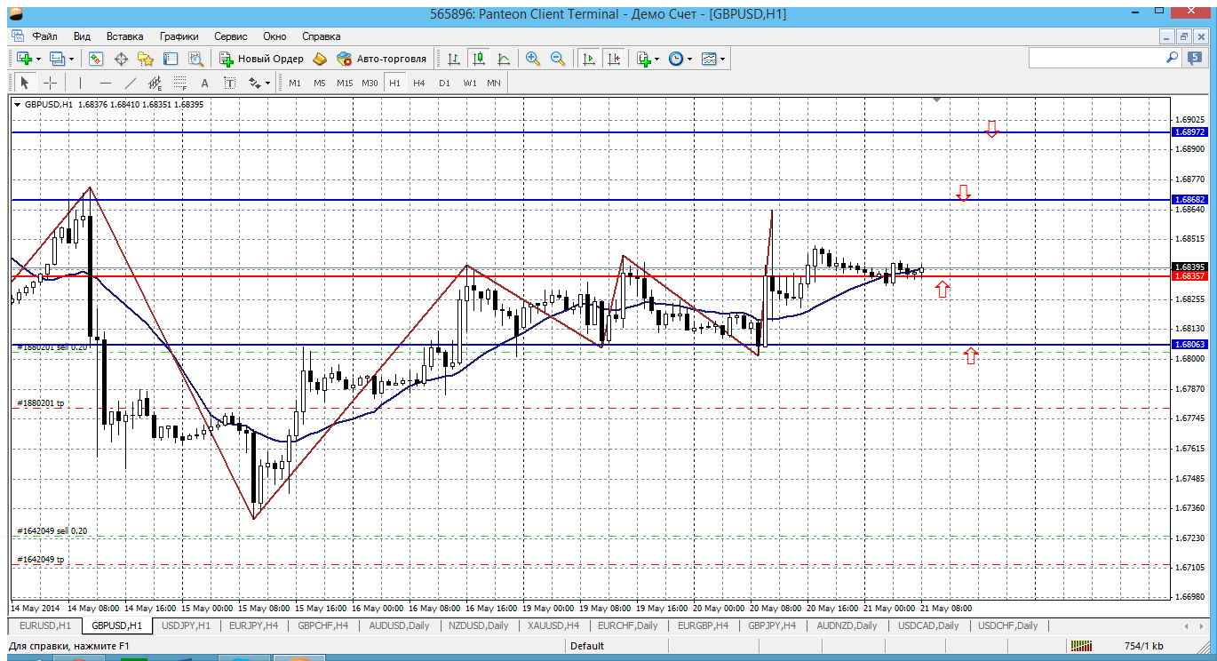Image resolution: width=1217 pixels, height=661 pixels.
Task: Open the Market Watch window icon
Action: [96, 59]
